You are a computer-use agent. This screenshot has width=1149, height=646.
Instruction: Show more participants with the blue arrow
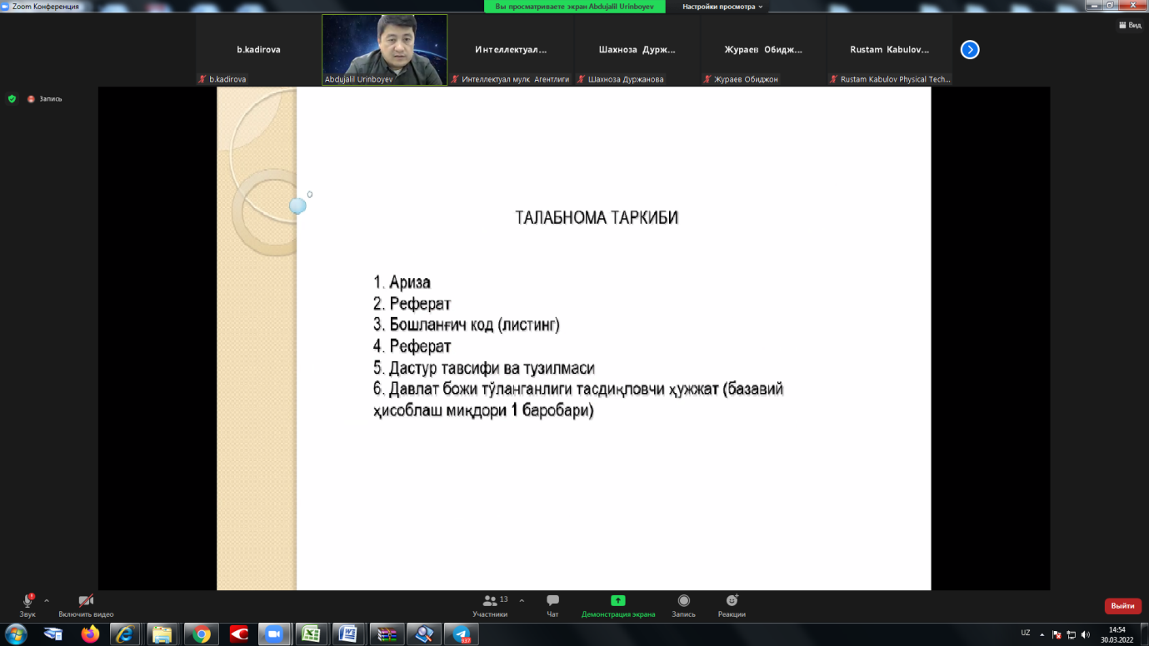(970, 50)
